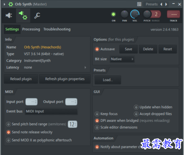Change the MIDI Output port selector
Screen dimensions: 185x155
point(71,102)
